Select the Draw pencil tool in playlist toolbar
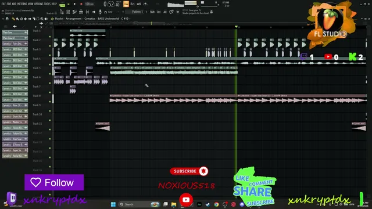The height and width of the screenshot is (209, 372). pos(13,19)
